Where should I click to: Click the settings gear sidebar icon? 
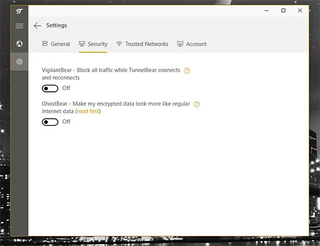tap(19, 62)
